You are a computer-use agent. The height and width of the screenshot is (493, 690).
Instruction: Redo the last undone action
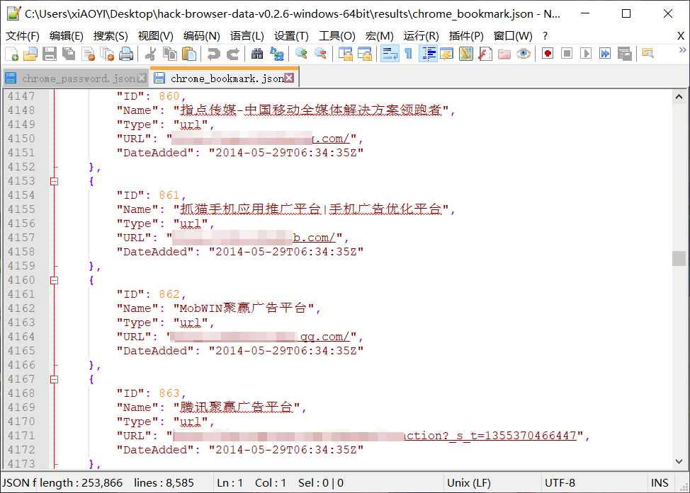point(233,54)
